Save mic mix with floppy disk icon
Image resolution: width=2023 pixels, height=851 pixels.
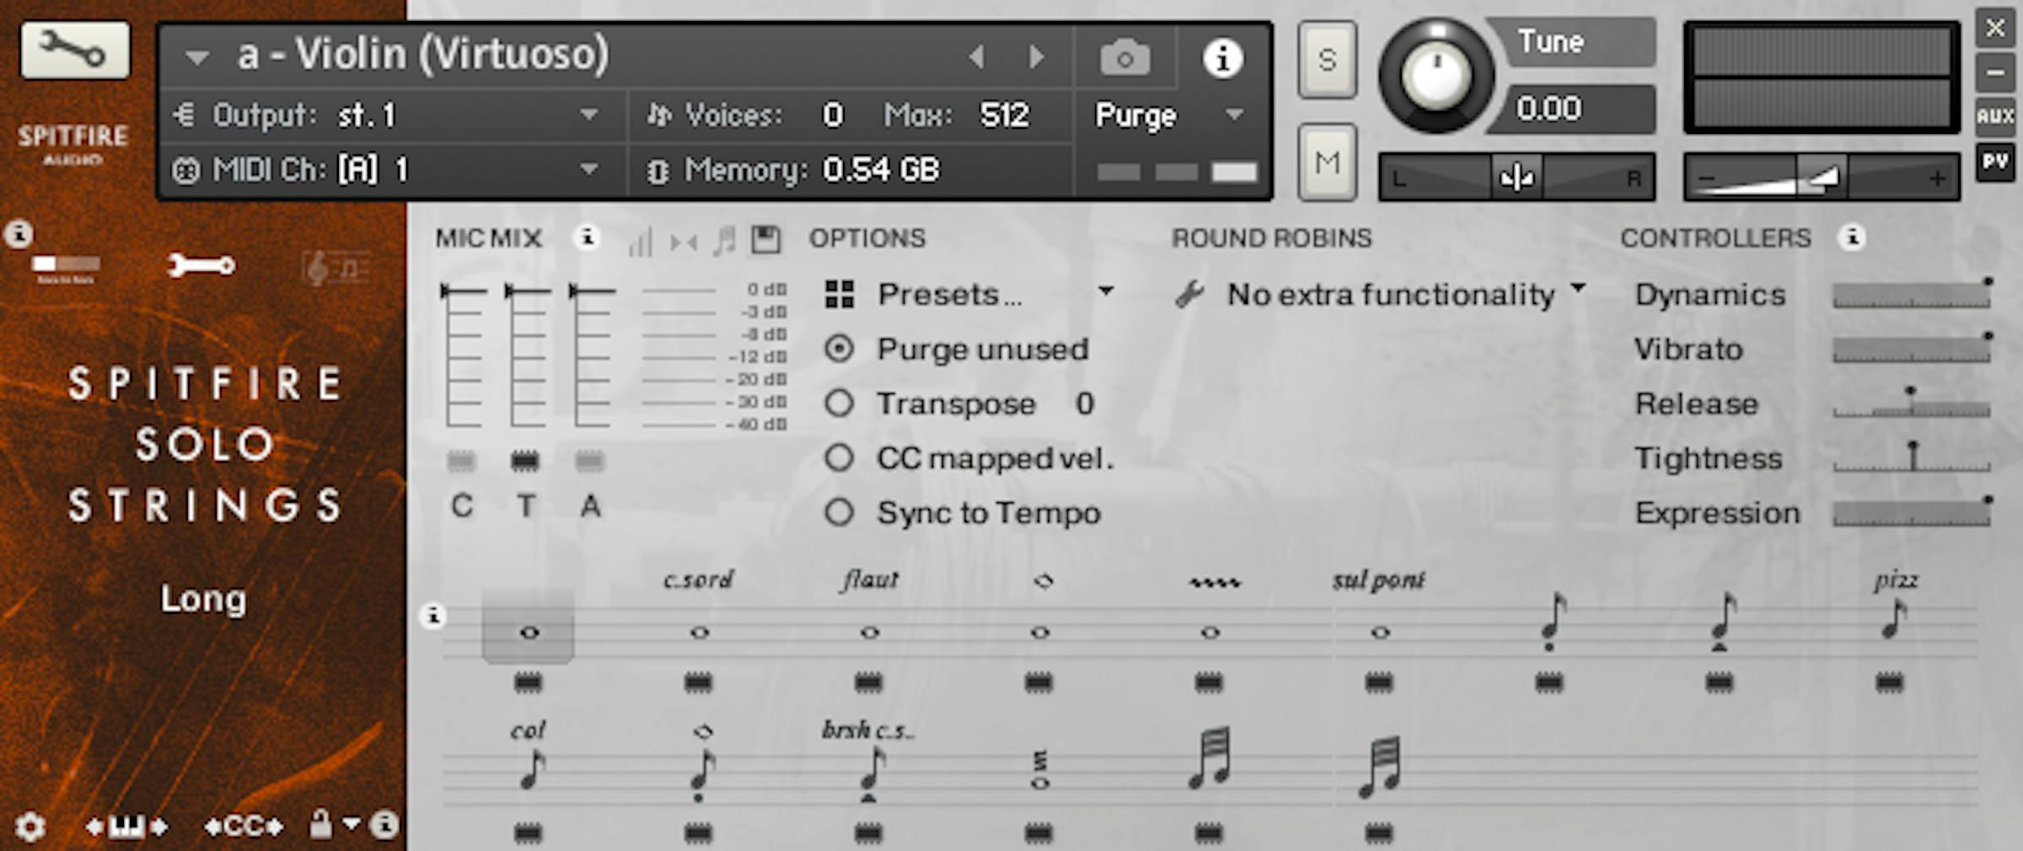click(765, 240)
